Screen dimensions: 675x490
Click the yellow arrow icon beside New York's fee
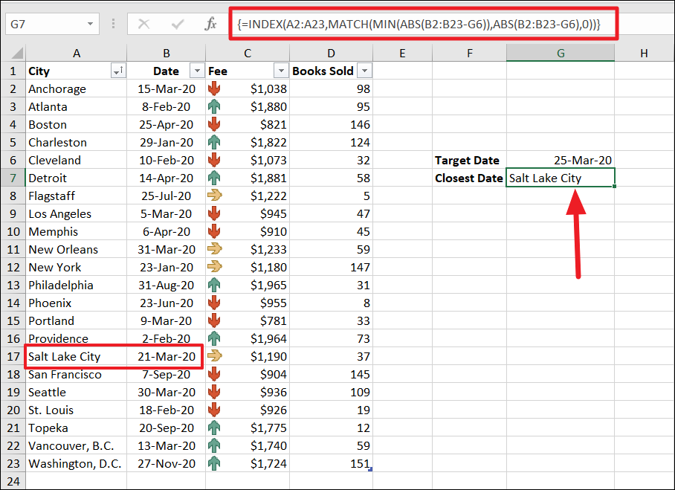[216, 267]
